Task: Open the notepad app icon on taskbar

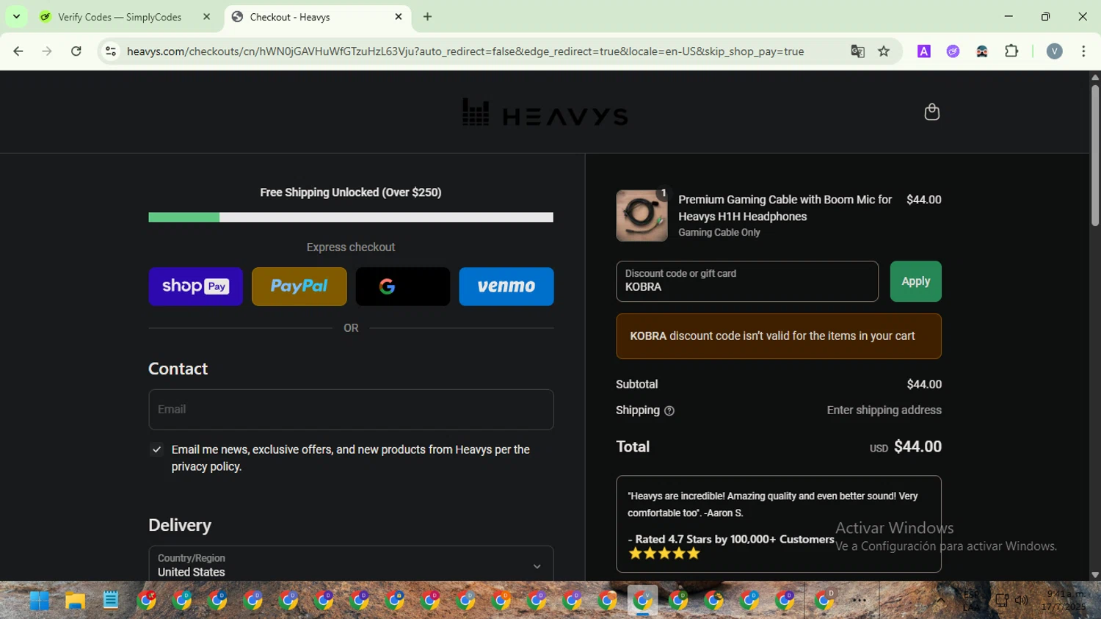Action: pos(110,601)
